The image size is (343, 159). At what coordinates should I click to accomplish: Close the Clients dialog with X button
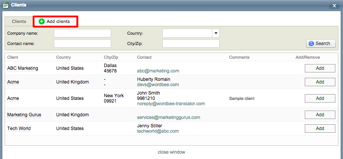pos(334,5)
